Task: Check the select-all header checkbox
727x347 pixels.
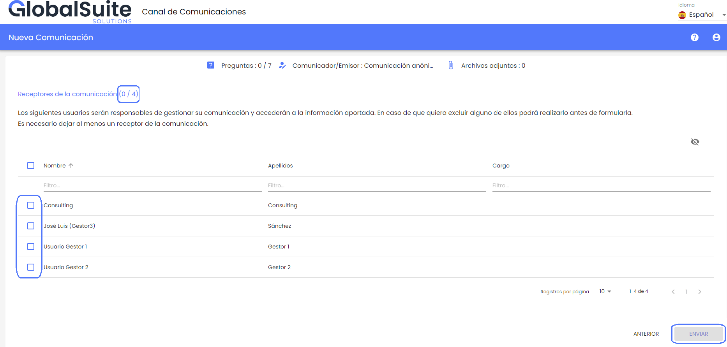Action: click(31, 166)
